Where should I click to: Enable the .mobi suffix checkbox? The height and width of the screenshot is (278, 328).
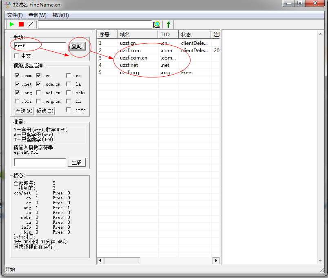point(69,93)
